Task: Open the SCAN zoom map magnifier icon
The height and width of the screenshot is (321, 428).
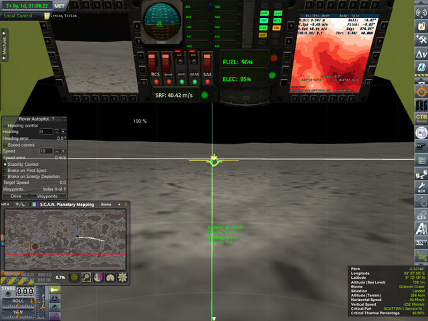Action: [86, 278]
